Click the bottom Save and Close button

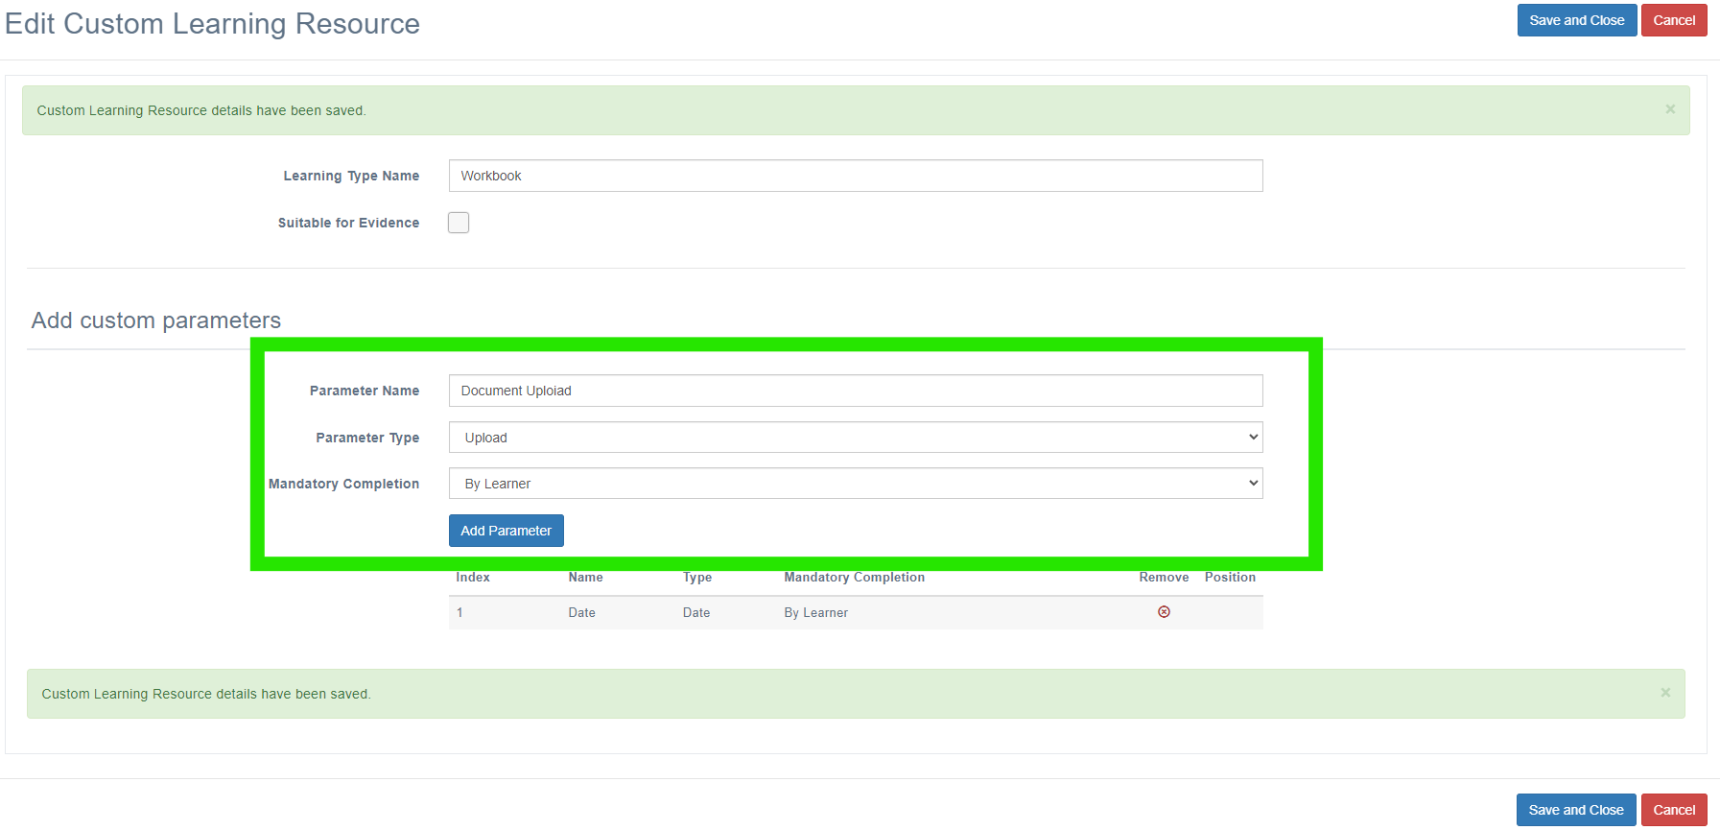click(1576, 810)
